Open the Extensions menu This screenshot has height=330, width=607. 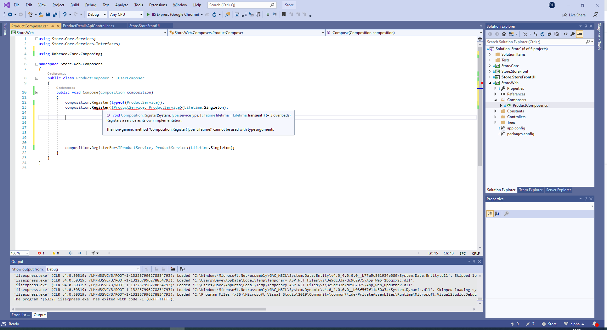pos(158,5)
